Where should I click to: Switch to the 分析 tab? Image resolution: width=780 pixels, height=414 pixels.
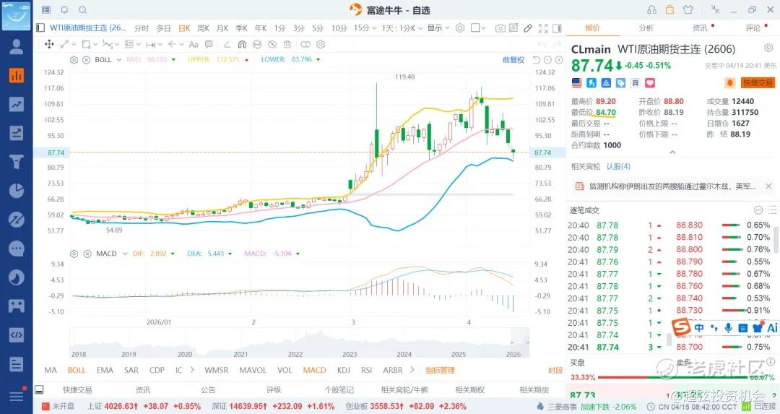646,28
